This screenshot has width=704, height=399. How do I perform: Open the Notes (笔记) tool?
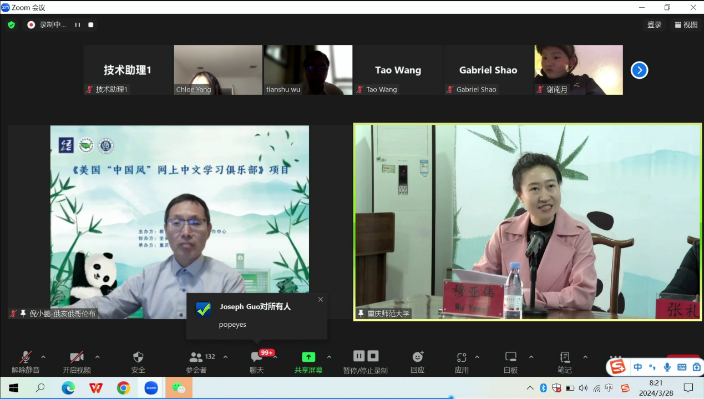pyautogui.click(x=565, y=357)
